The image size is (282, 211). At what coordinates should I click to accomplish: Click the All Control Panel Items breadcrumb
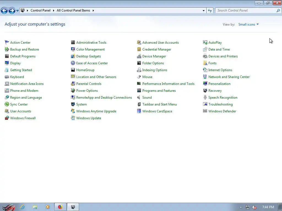click(x=73, y=10)
